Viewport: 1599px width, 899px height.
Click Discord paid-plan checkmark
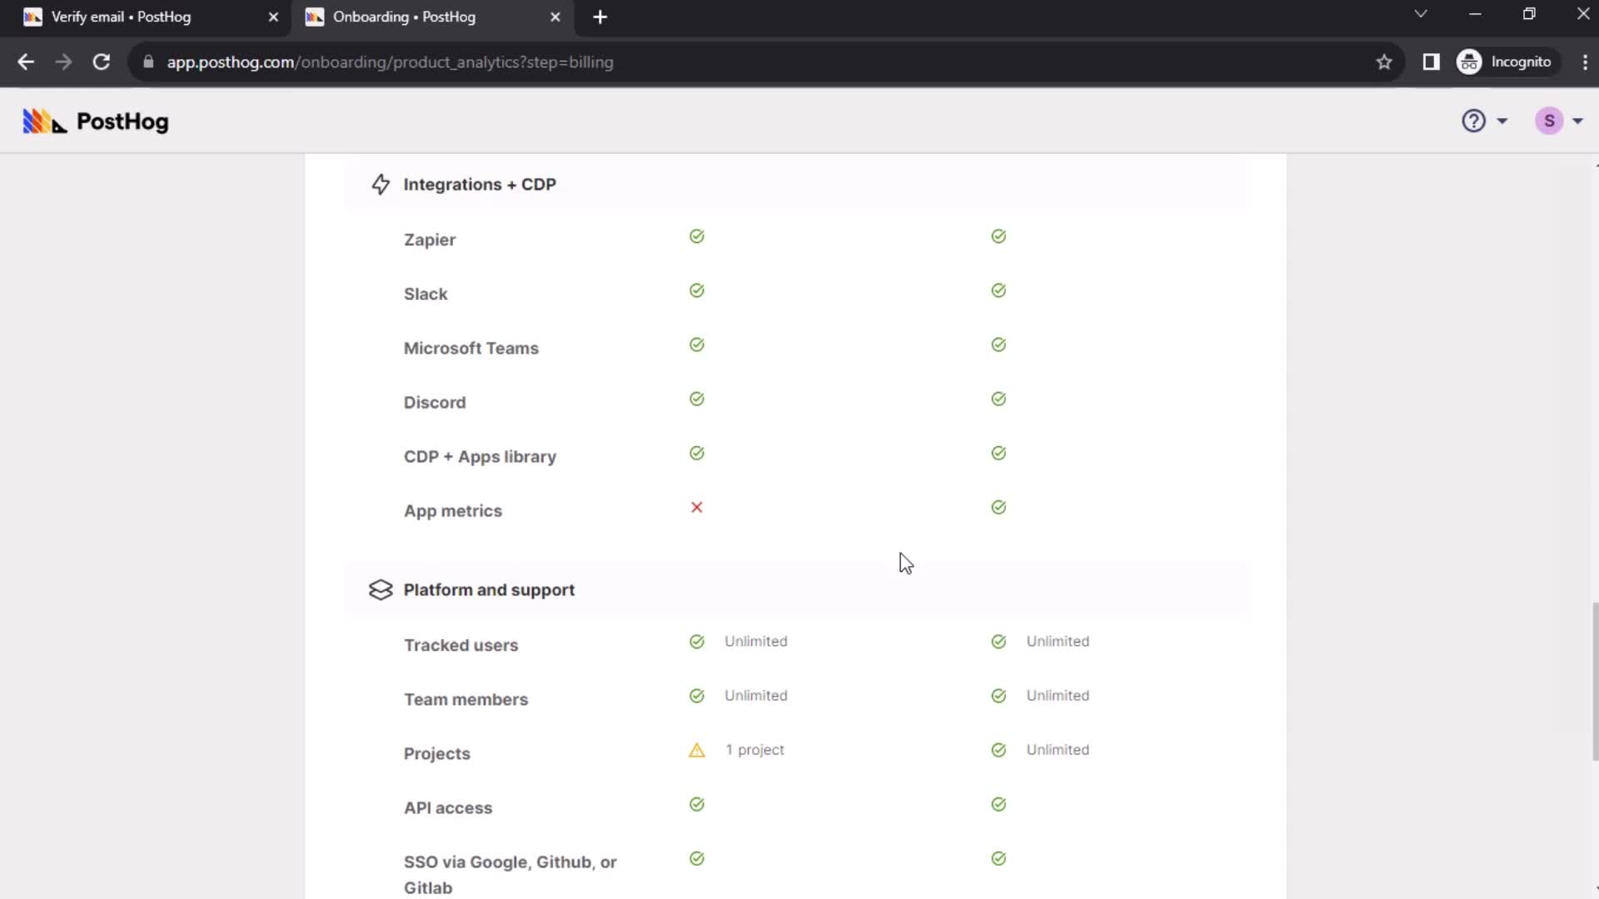999,399
